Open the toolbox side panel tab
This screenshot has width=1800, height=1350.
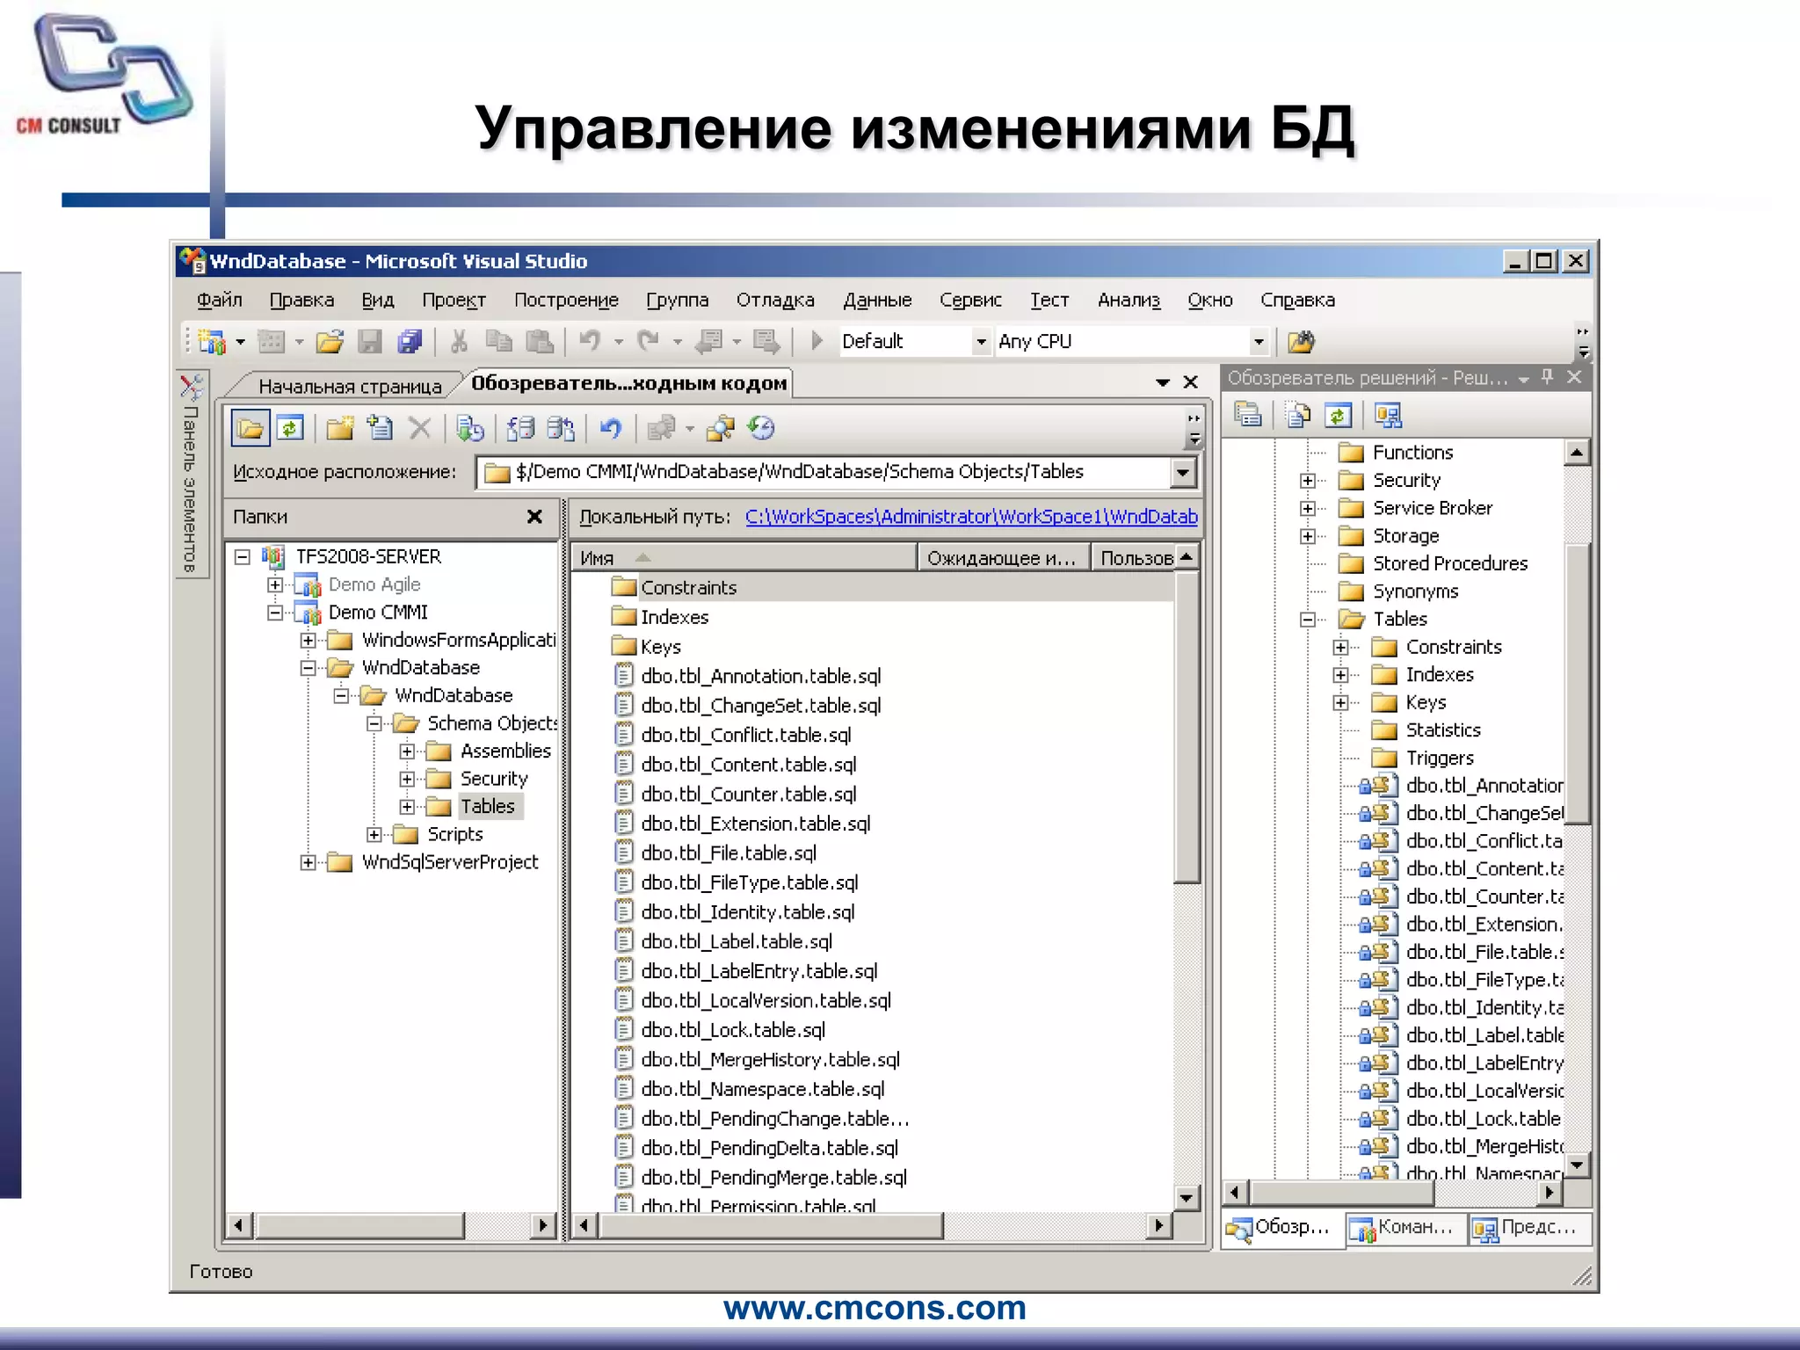pos(192,475)
